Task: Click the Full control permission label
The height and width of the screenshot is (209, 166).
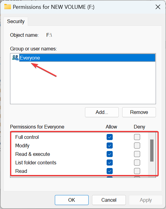Action: 27,137
